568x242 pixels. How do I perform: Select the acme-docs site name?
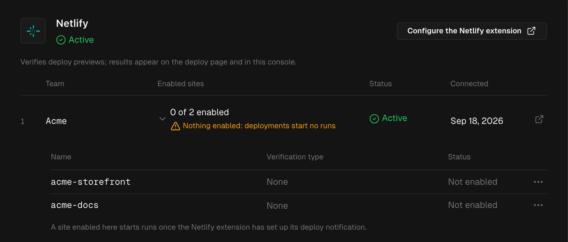(x=75, y=205)
